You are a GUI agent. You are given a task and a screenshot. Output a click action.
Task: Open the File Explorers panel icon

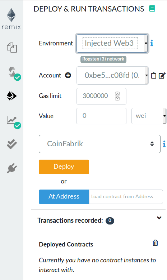(12, 48)
